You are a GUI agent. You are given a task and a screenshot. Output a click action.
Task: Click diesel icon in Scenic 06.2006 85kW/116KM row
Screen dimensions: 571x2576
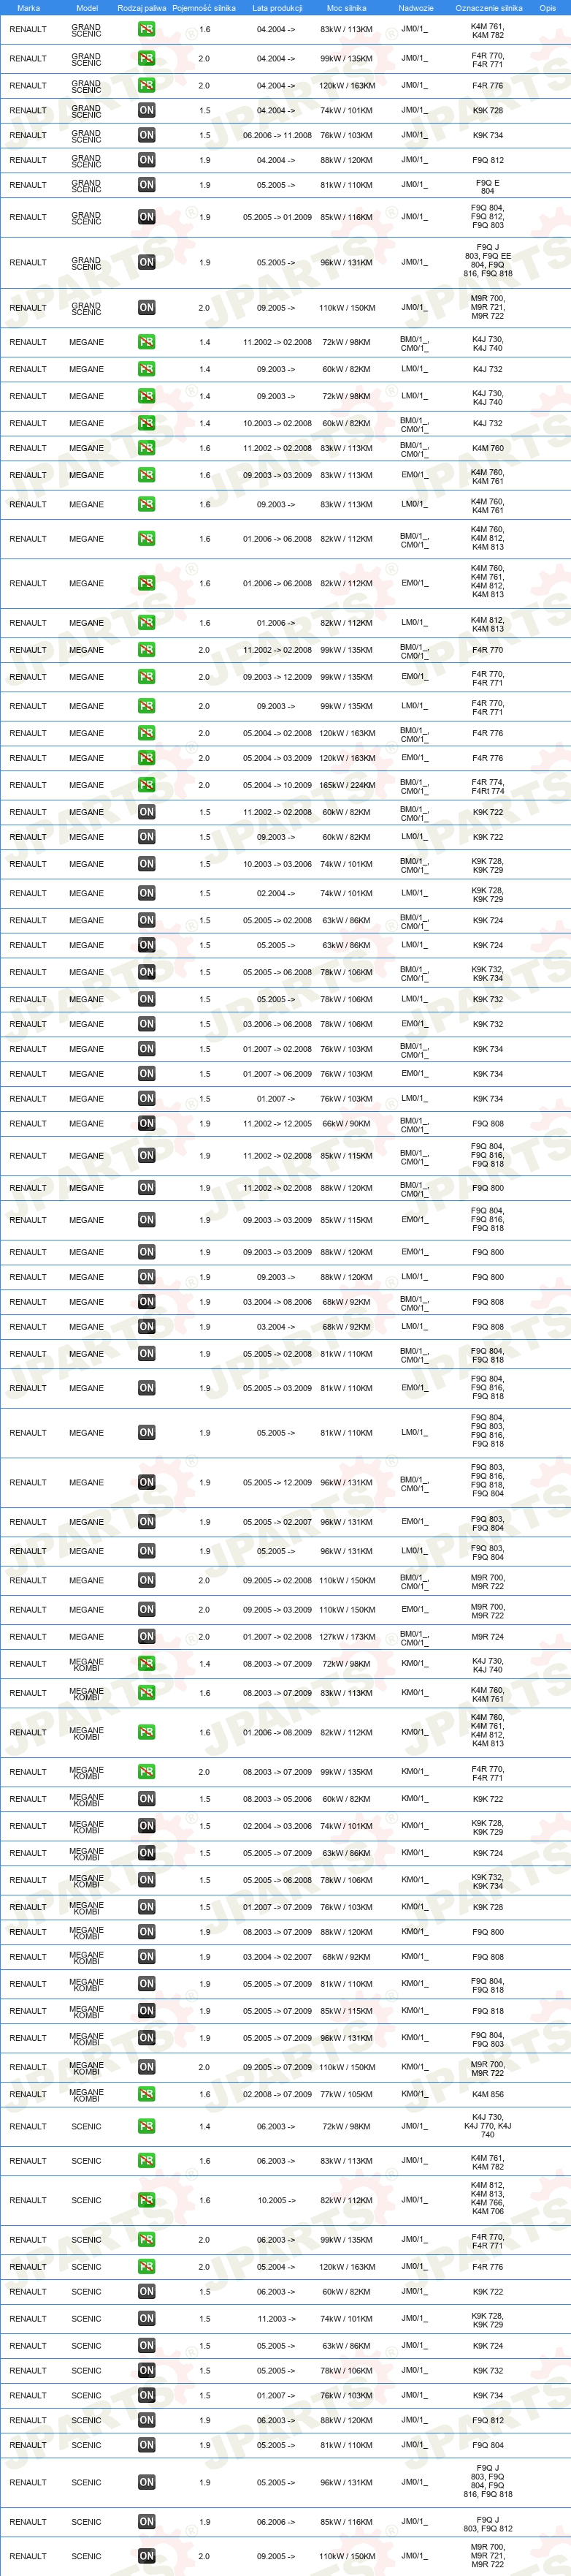pyautogui.click(x=147, y=2522)
